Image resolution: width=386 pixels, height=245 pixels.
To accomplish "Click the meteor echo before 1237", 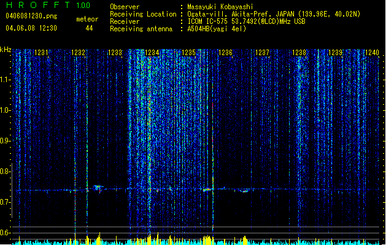I will click(x=244, y=191).
